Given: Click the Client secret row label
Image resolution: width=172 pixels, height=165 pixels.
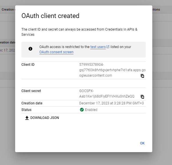Looking at the screenshot, I should tap(31, 91).
